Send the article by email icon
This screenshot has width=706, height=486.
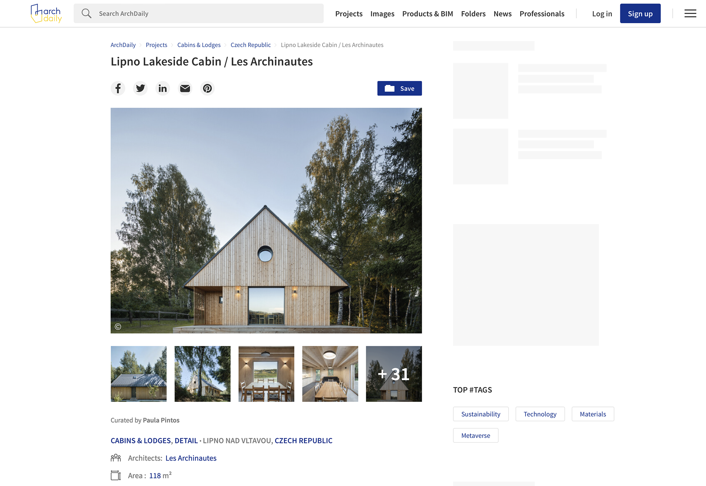185,88
